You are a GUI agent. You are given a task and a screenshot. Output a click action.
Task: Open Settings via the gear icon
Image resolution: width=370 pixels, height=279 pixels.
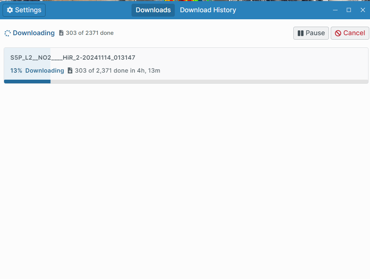pos(10,10)
